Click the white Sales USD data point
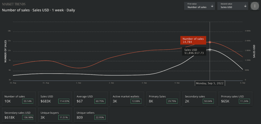Image resolution: width=261 pixels, height=124 pixels. (210, 50)
